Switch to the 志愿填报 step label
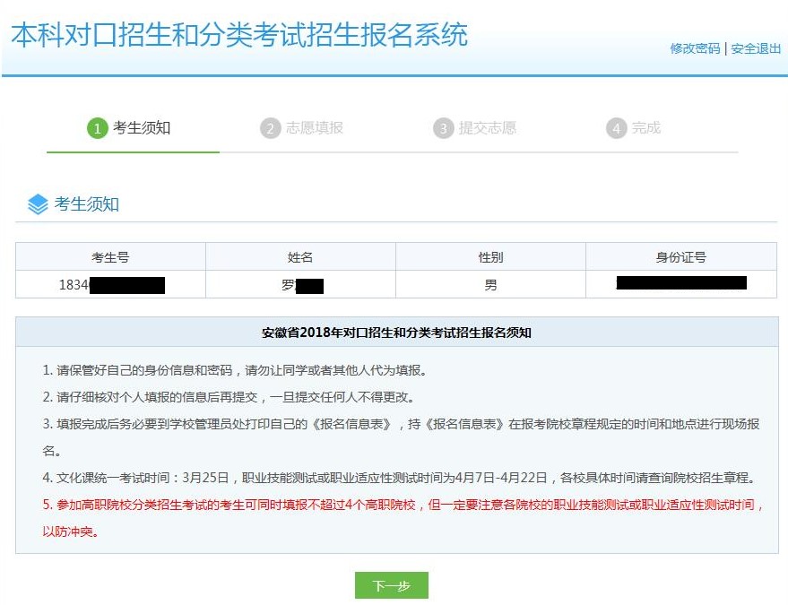This screenshot has width=788, height=605. click(x=315, y=128)
